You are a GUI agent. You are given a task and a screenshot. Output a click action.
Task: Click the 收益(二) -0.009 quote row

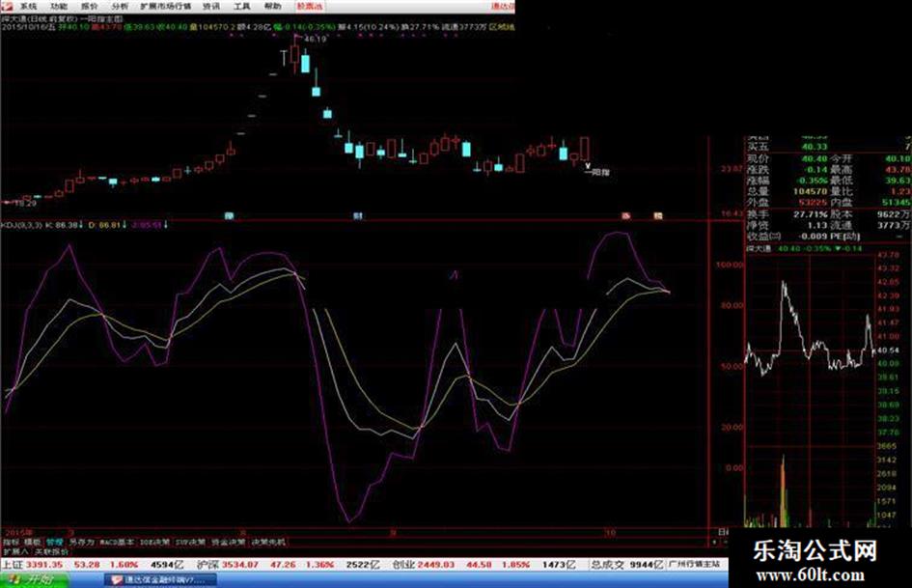coord(787,237)
